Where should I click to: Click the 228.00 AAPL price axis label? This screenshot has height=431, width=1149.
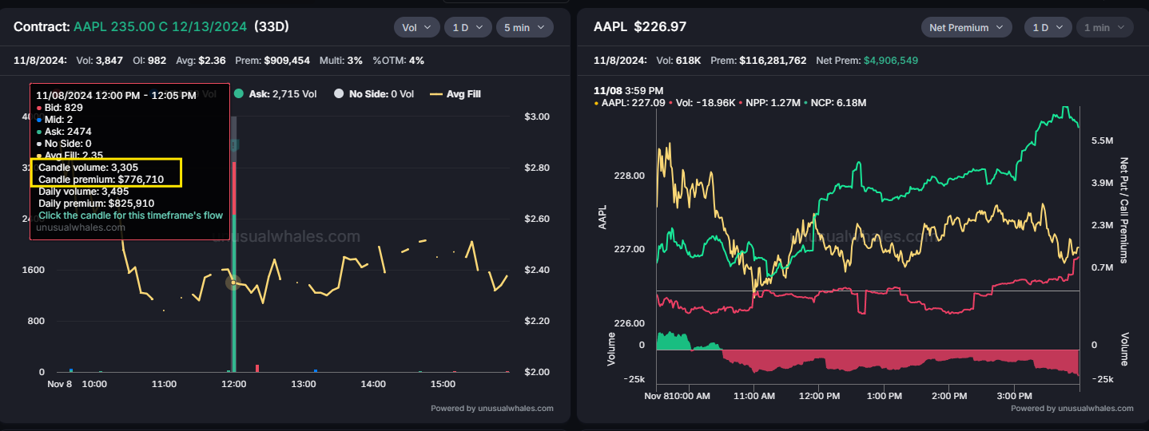[630, 176]
